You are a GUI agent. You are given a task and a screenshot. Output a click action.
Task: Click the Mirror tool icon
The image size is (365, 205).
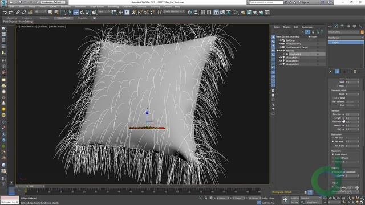(x=190, y=13)
